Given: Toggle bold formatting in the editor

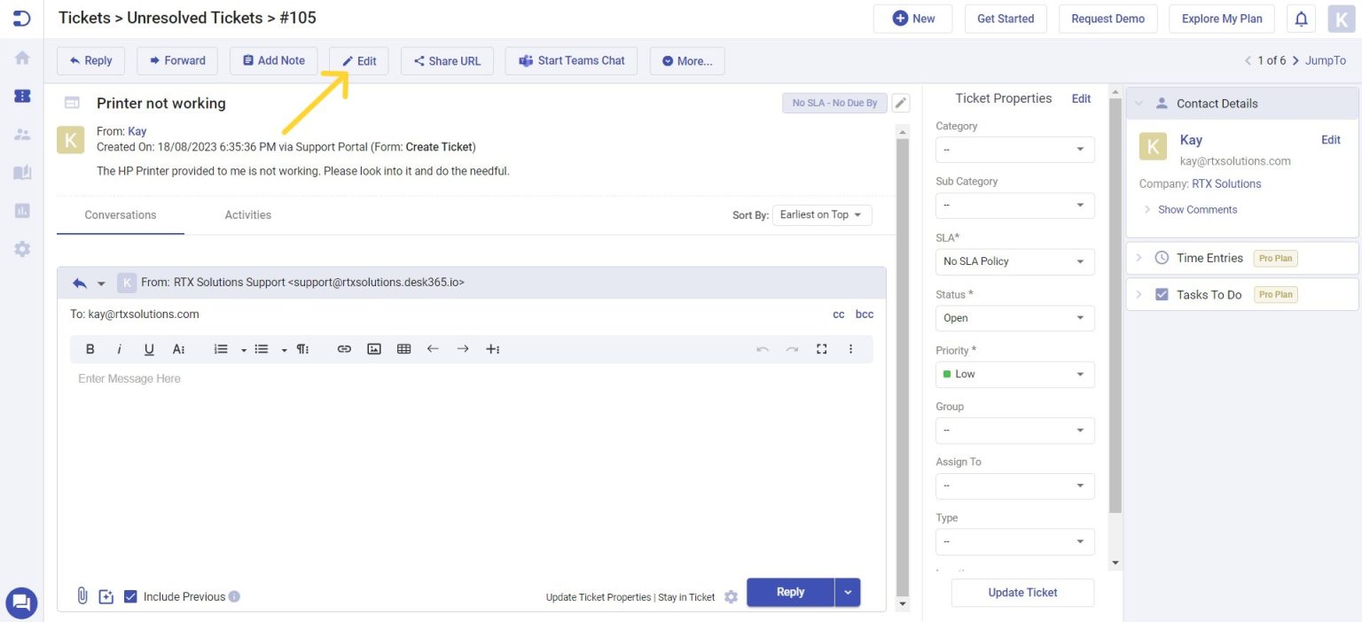Looking at the screenshot, I should [90, 348].
